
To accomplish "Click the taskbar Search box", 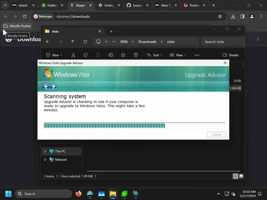I will tap(44, 194).
